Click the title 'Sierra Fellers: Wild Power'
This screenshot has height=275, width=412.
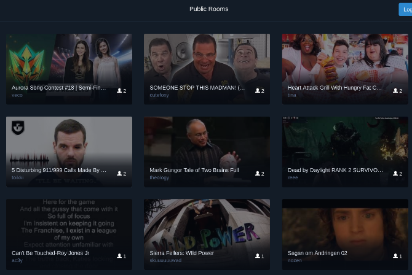181,253
